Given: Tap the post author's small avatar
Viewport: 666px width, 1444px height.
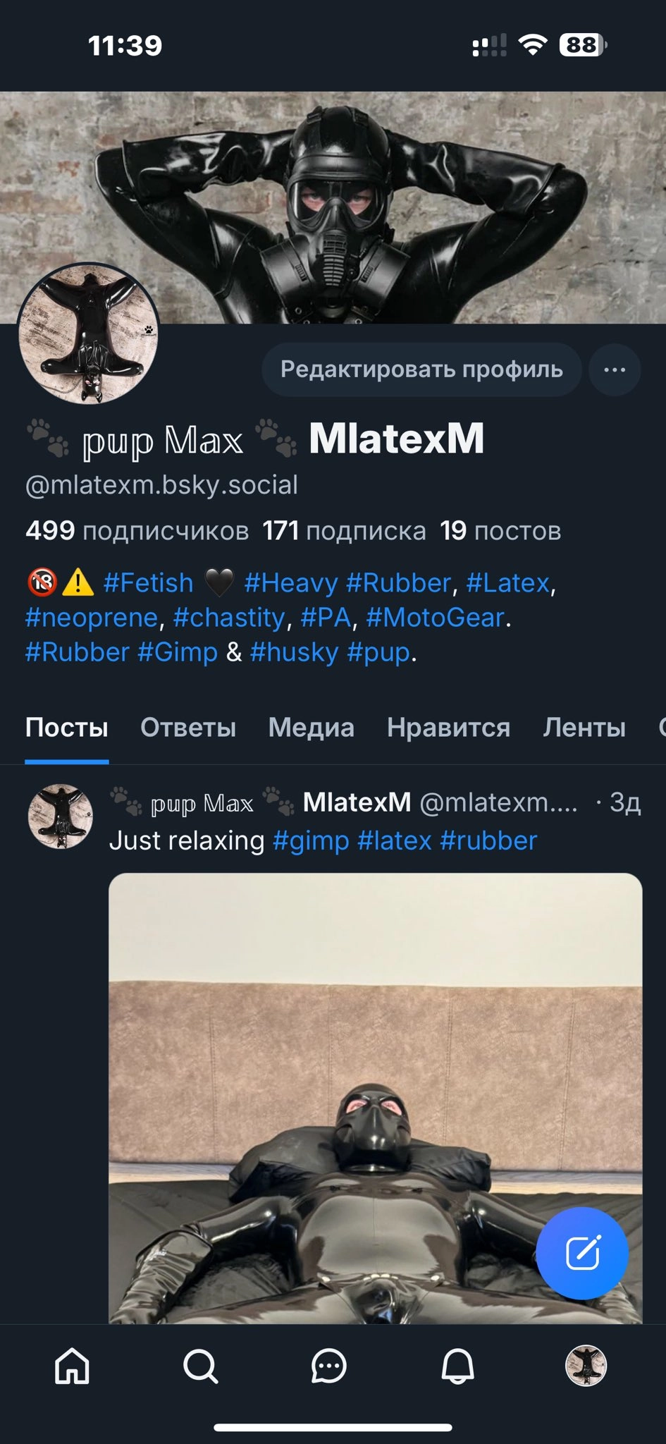Looking at the screenshot, I should click(61, 816).
